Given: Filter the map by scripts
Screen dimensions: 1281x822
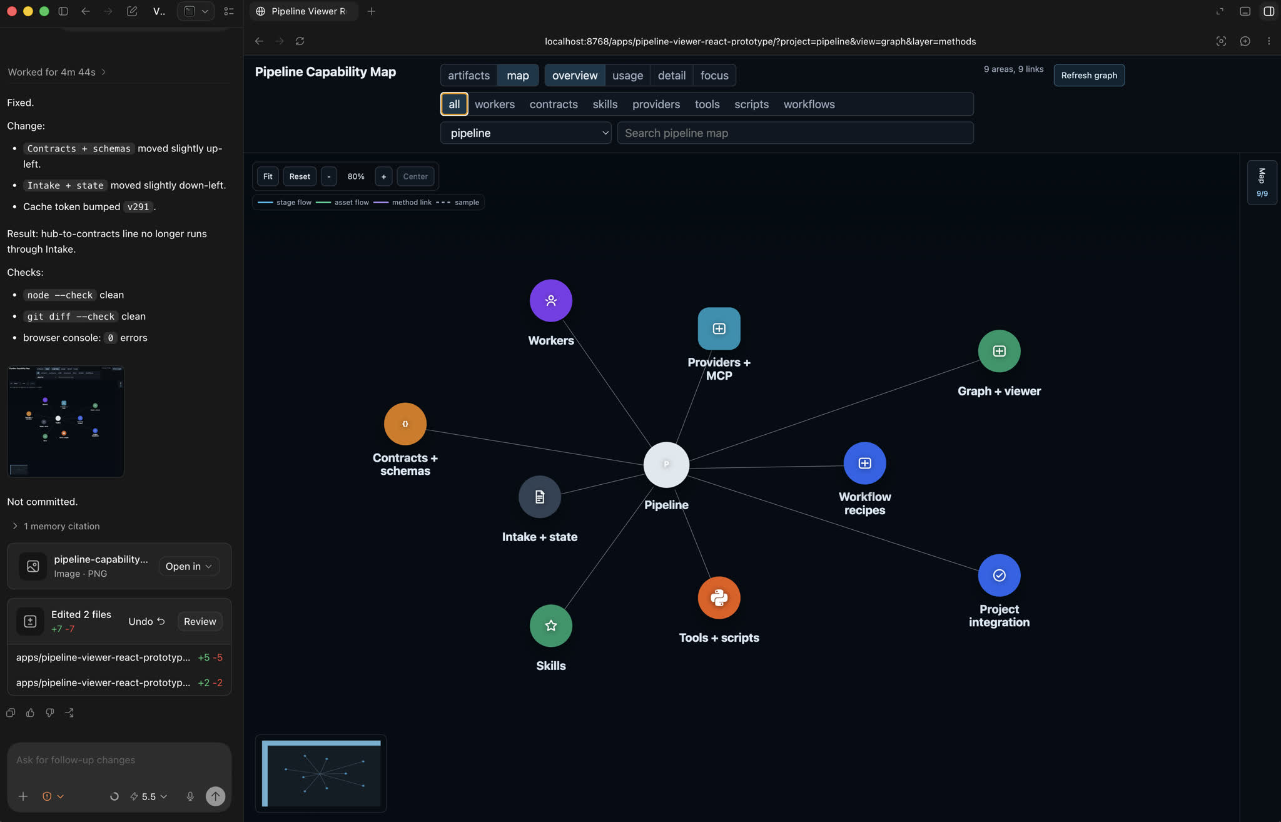Looking at the screenshot, I should [751, 104].
